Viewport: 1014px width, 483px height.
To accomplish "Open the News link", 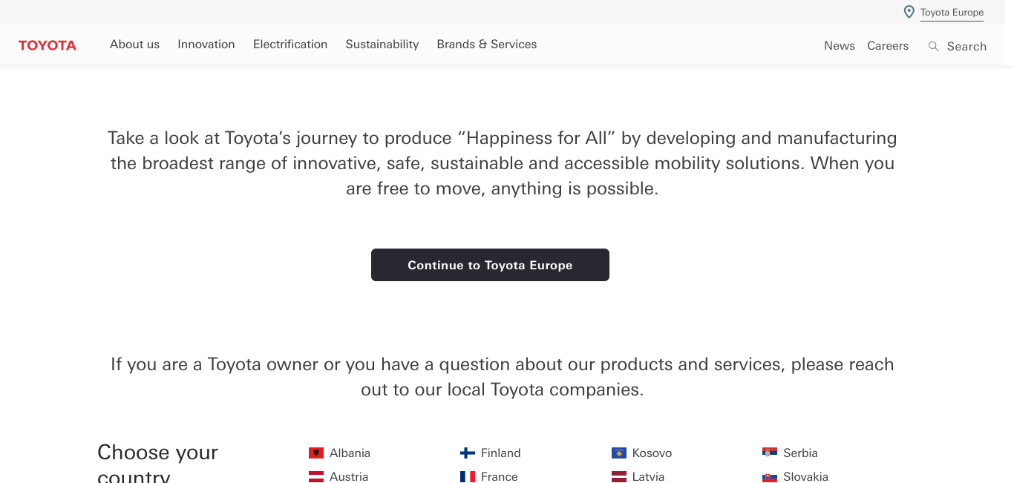I will 840,46.
